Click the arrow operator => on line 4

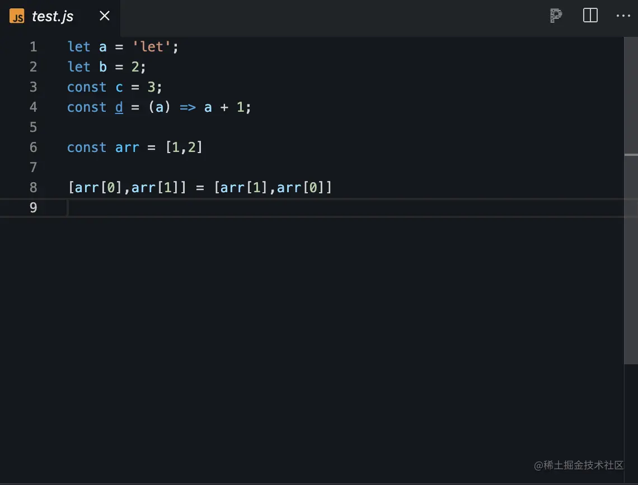[x=187, y=107]
